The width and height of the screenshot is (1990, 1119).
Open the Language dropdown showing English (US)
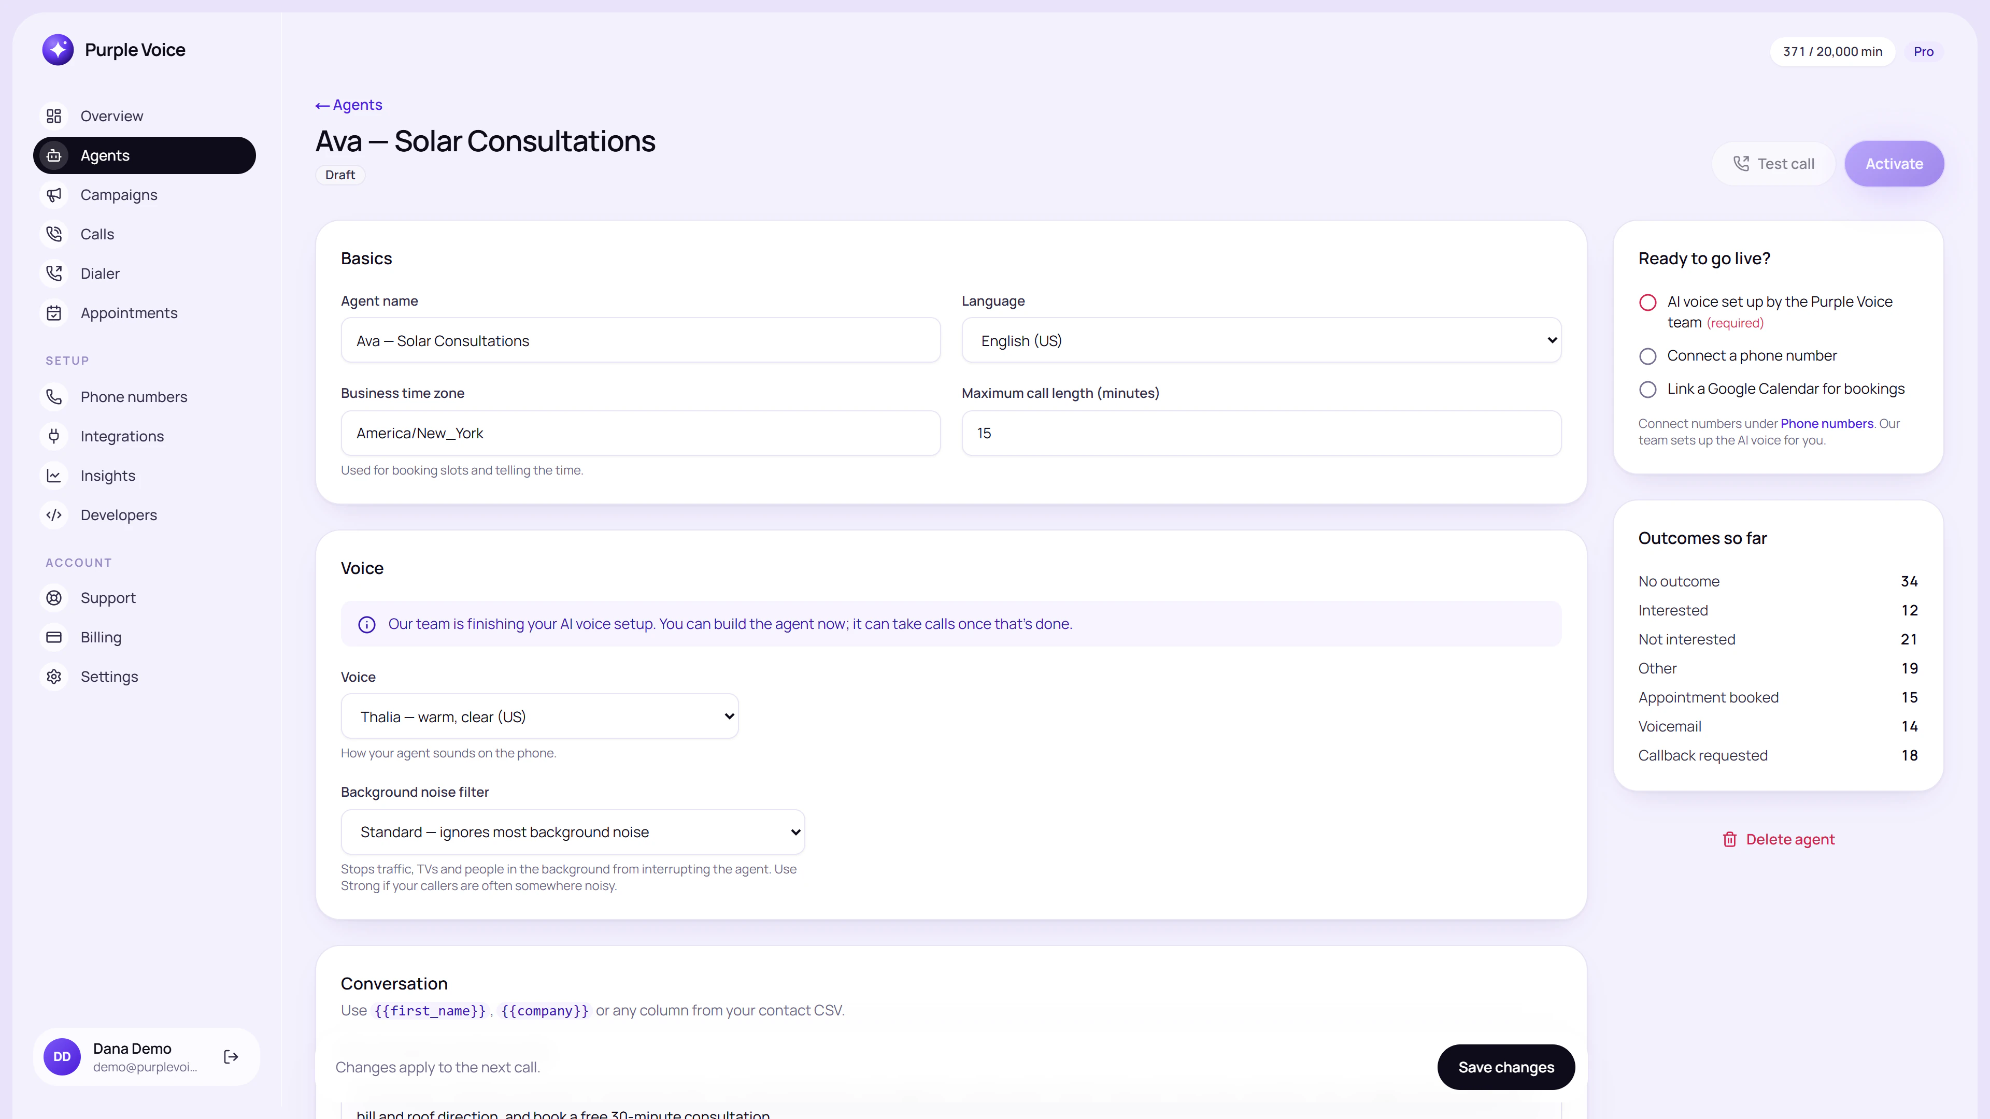[x=1261, y=340]
